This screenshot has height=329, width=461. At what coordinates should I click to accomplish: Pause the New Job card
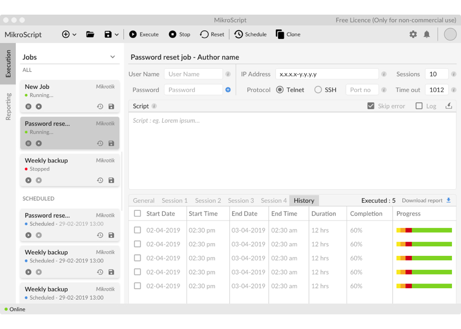[x=28, y=106]
